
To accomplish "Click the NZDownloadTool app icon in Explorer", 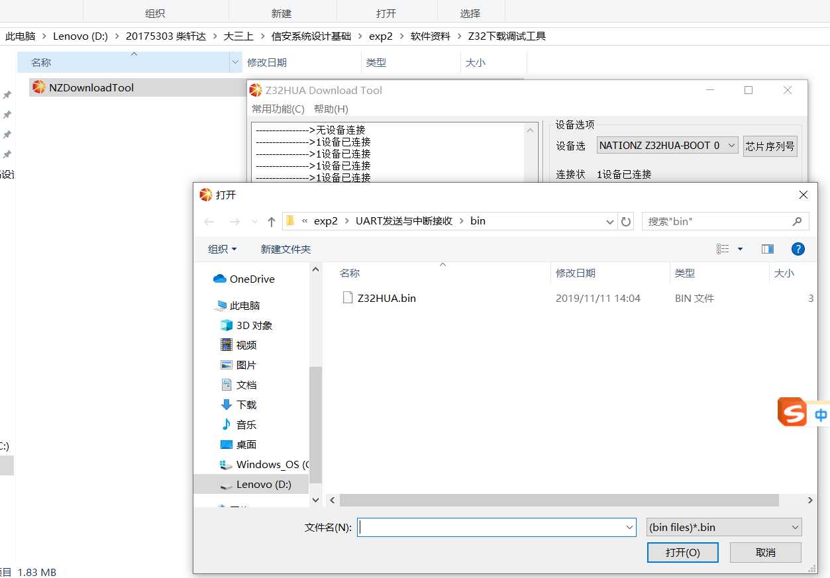I will (39, 87).
